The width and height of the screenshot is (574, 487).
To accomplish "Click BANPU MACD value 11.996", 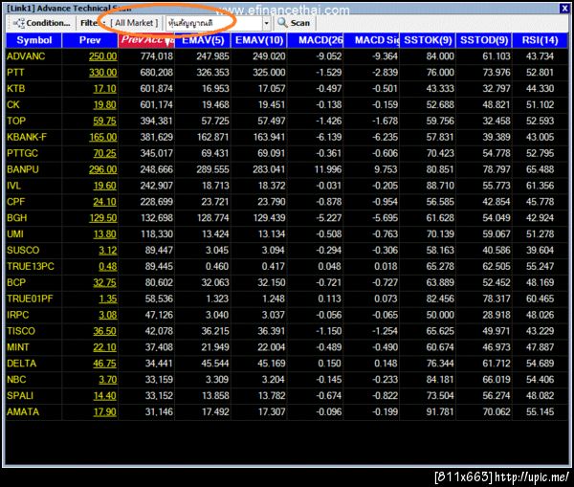I will (328, 169).
